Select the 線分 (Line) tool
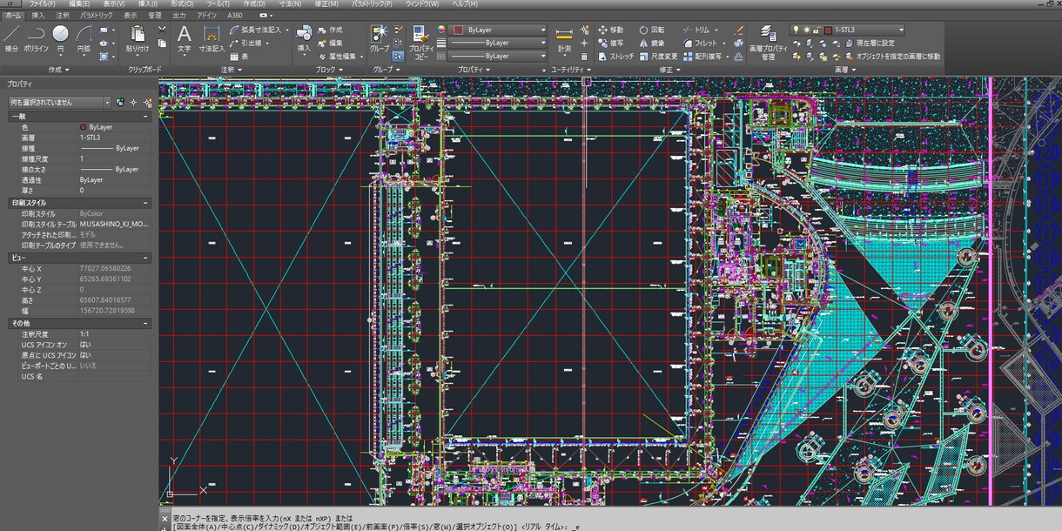The image size is (1062, 531). 11,38
